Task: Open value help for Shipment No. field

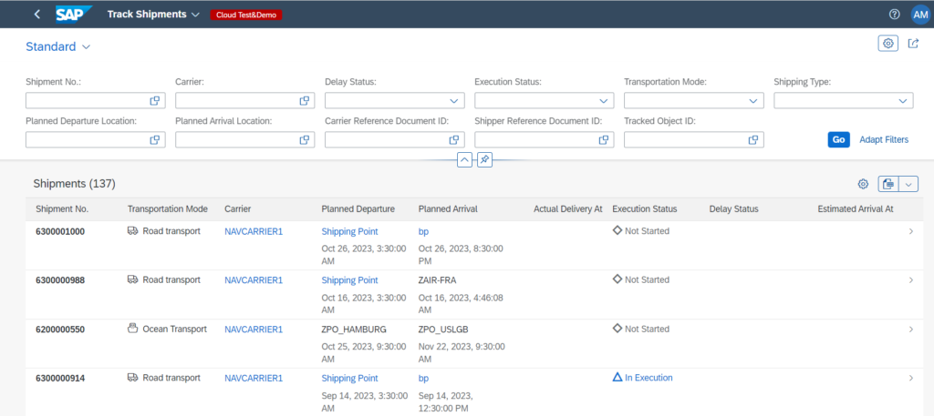Action: click(x=155, y=101)
